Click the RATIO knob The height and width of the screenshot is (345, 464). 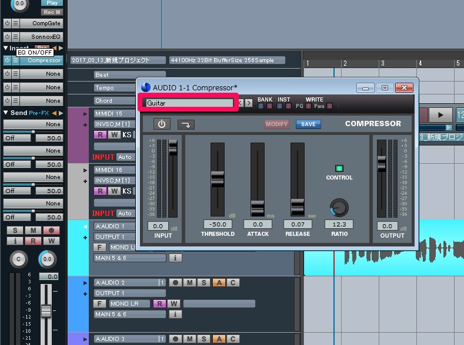(x=339, y=208)
